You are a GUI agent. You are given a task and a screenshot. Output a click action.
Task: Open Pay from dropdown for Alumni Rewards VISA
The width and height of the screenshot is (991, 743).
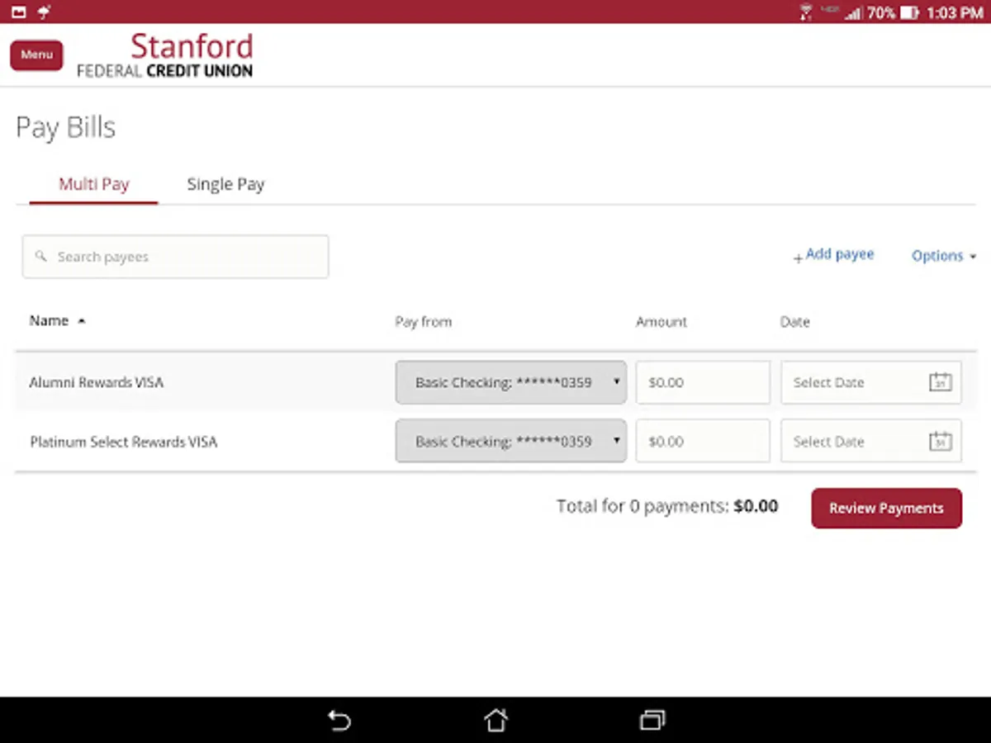tap(511, 382)
